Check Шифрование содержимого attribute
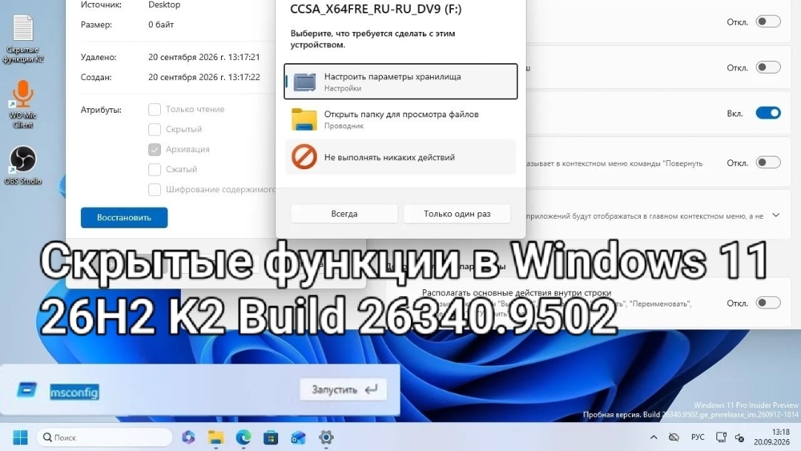This screenshot has height=451, width=801. (154, 189)
